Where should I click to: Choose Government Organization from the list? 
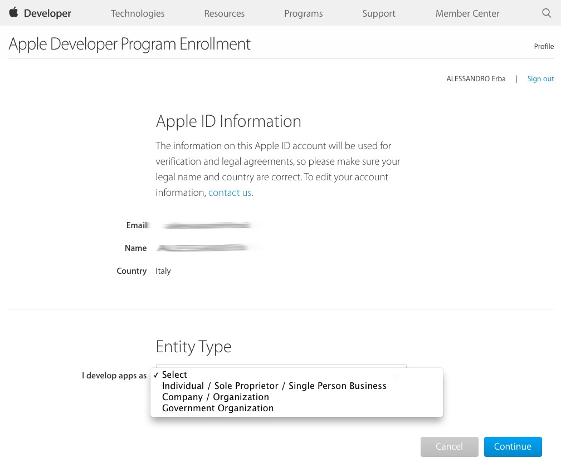(x=218, y=408)
